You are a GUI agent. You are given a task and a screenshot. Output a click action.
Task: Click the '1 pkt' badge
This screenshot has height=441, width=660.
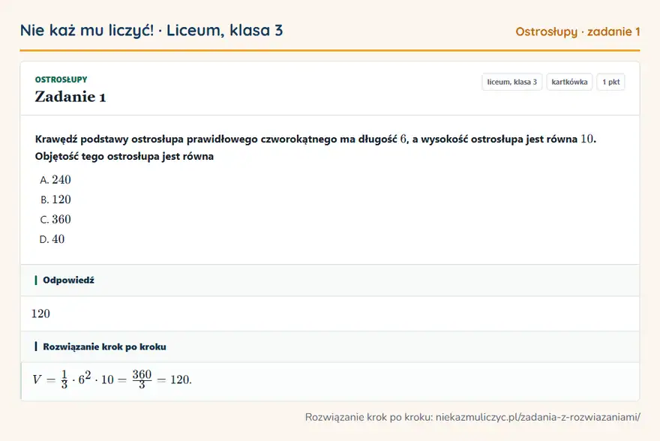point(610,82)
